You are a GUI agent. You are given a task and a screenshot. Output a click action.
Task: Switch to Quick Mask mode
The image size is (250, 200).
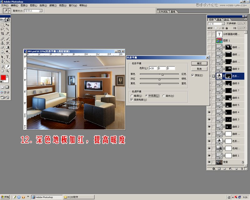coord(7,87)
